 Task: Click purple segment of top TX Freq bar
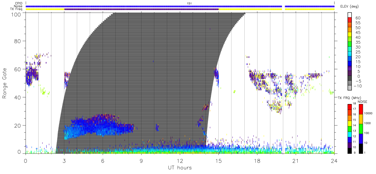coord(141,9)
